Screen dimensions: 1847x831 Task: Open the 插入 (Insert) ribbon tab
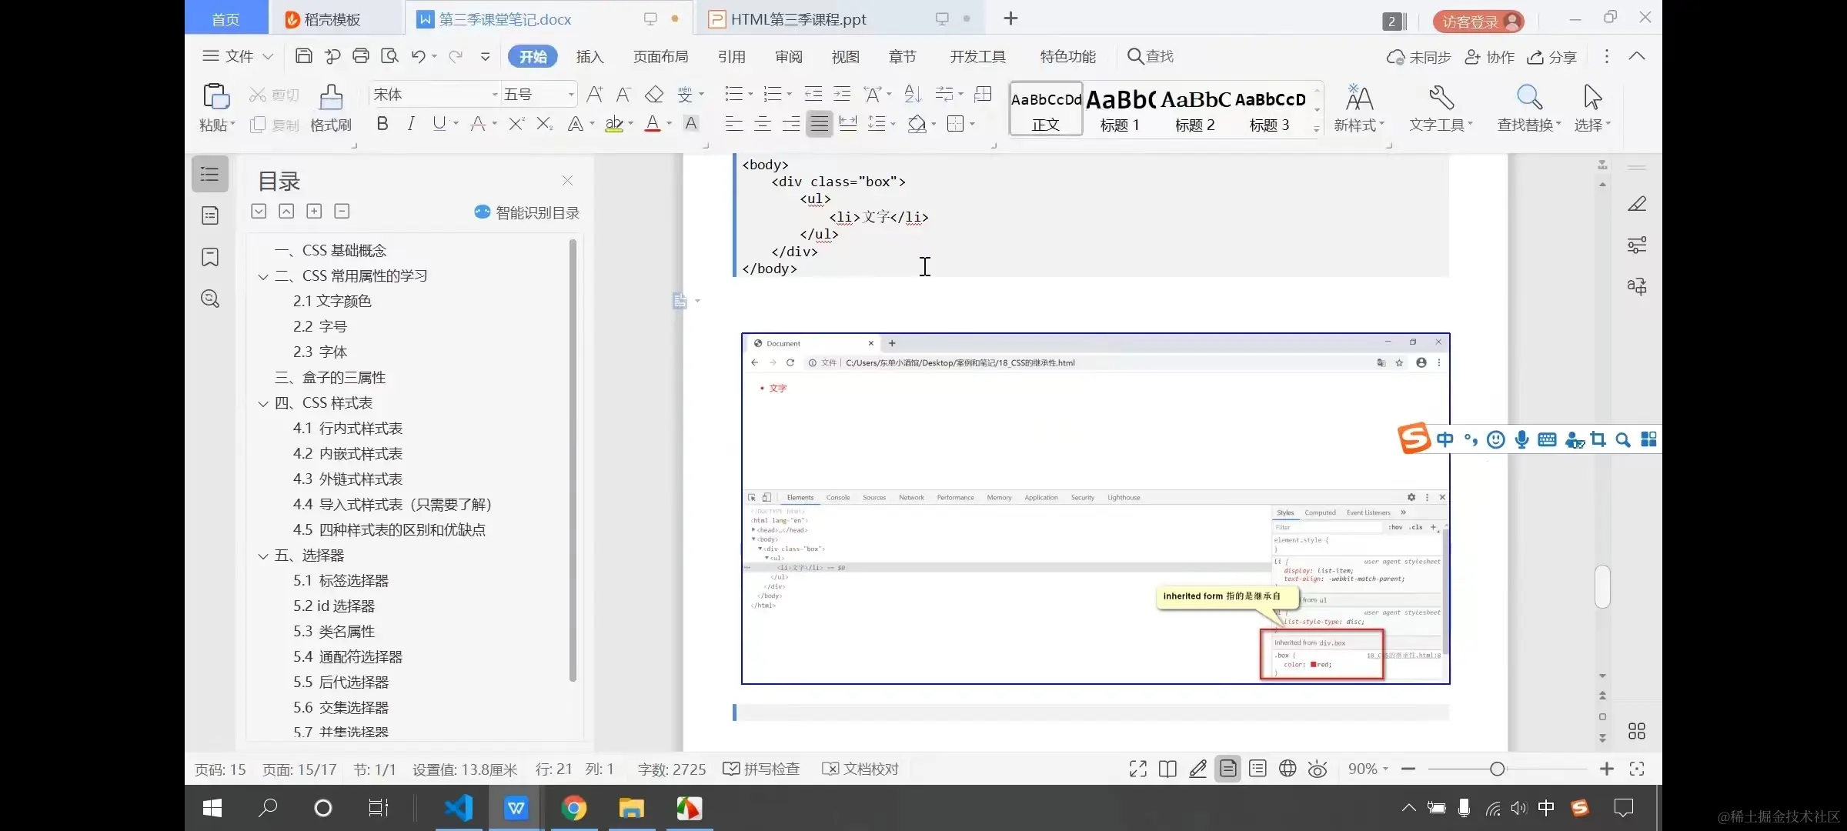point(590,57)
